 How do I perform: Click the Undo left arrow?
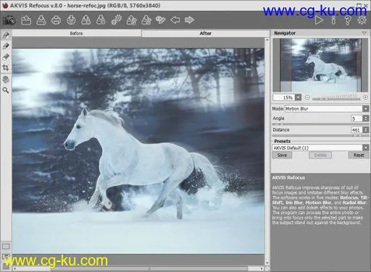click(x=175, y=20)
